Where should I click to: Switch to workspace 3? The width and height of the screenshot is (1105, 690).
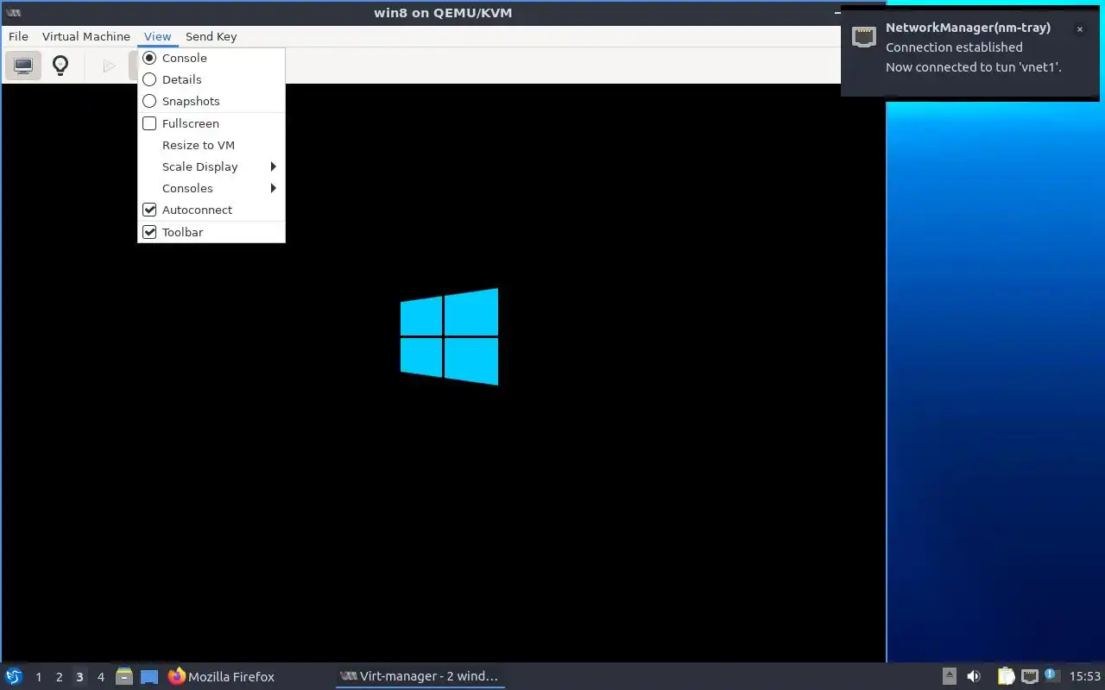coord(79,677)
